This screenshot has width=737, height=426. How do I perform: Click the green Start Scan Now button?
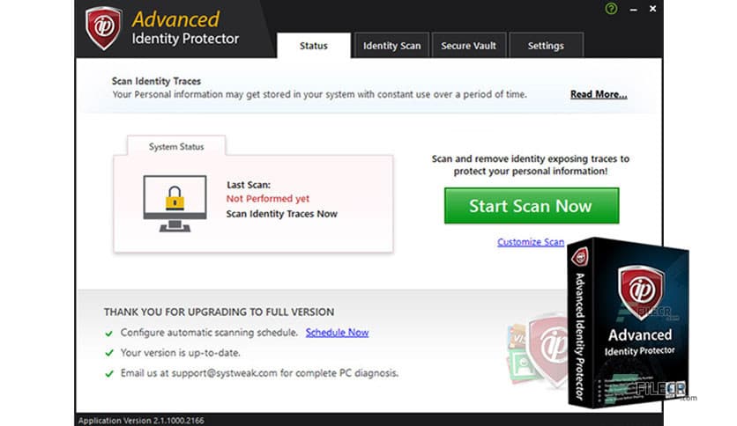pyautogui.click(x=532, y=205)
